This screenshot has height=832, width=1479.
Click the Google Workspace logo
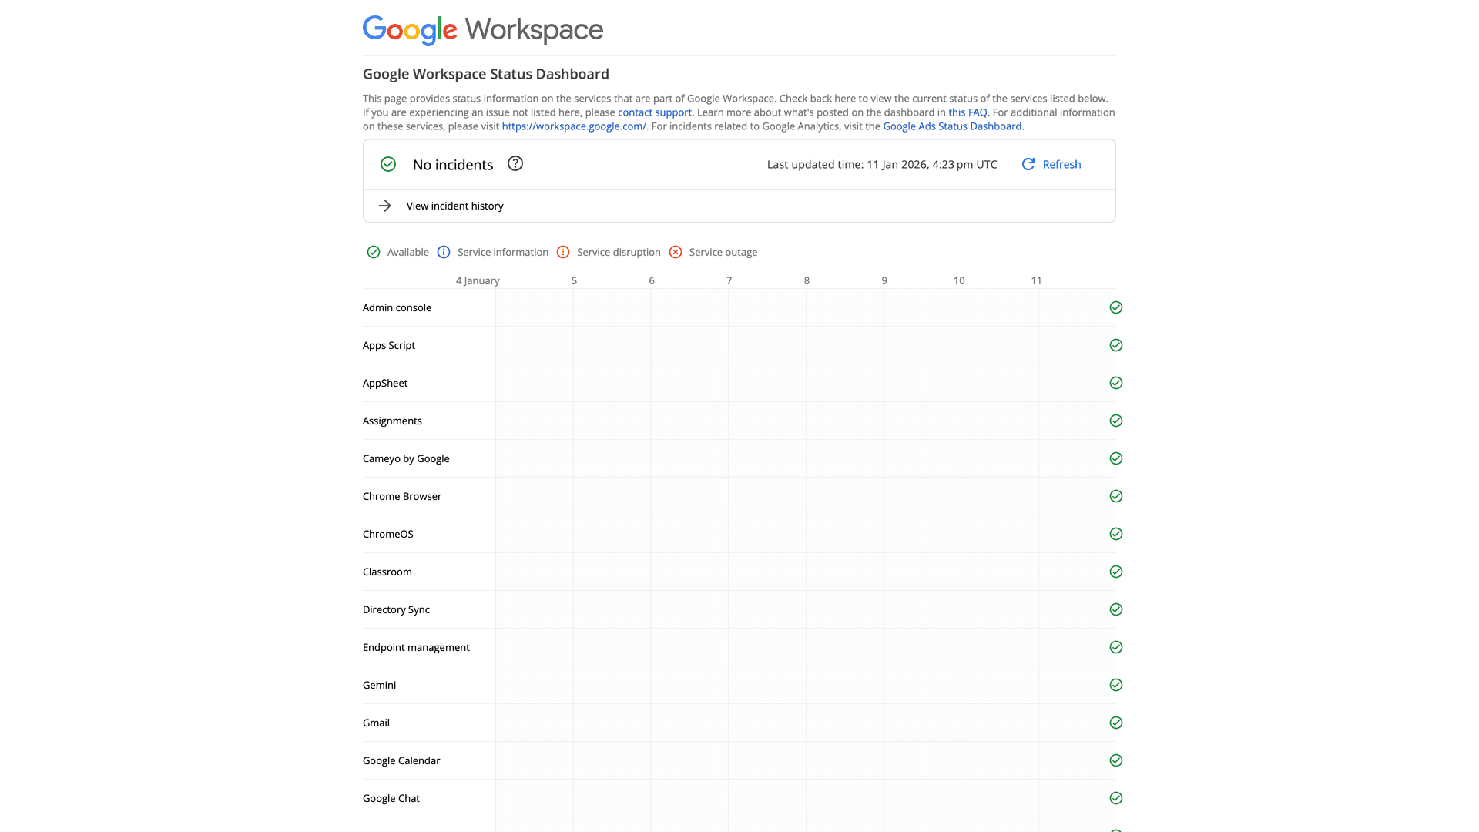click(482, 29)
